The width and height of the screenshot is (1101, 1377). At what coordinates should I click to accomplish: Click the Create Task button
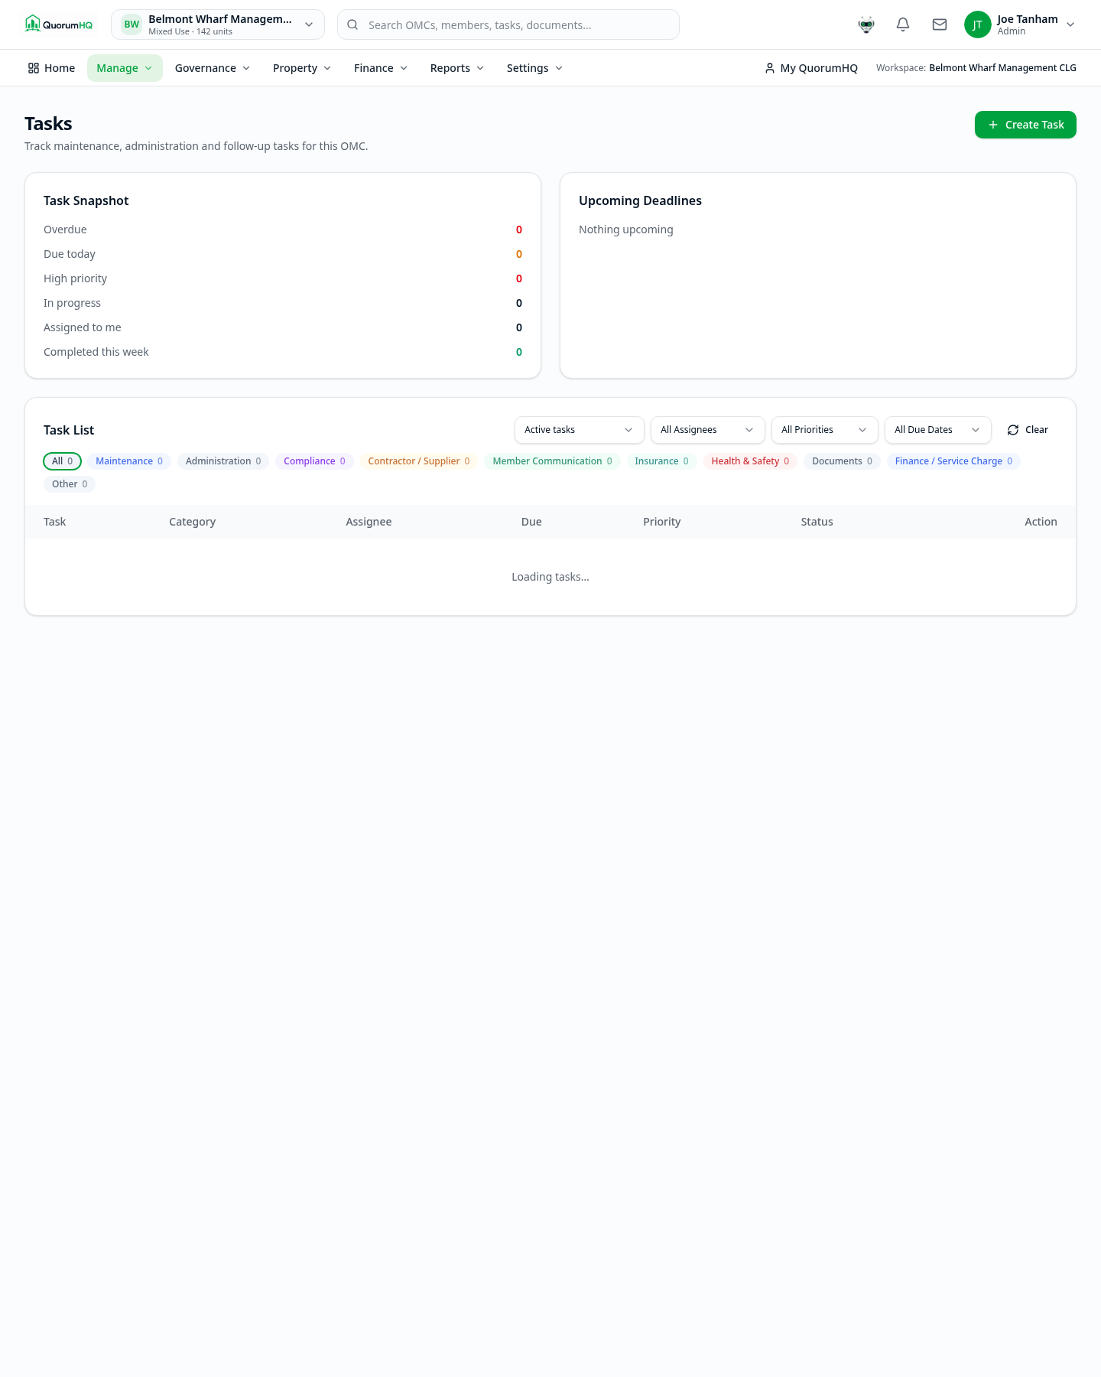tap(1025, 125)
